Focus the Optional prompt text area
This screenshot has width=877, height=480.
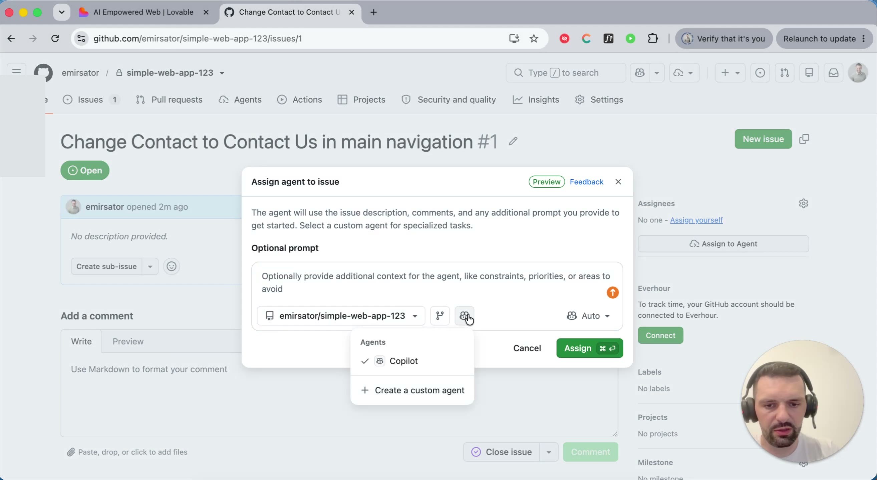point(437,282)
